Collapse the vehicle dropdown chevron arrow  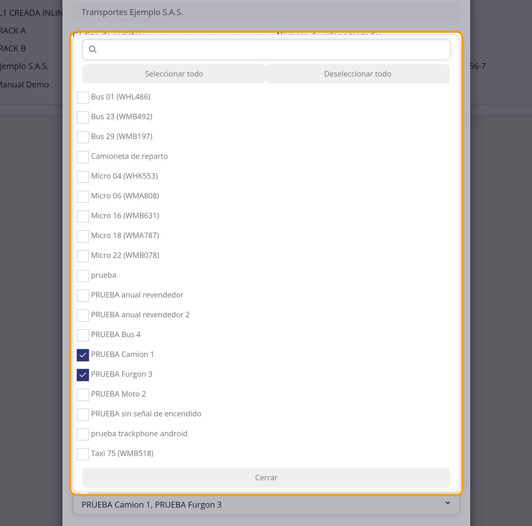click(x=448, y=503)
